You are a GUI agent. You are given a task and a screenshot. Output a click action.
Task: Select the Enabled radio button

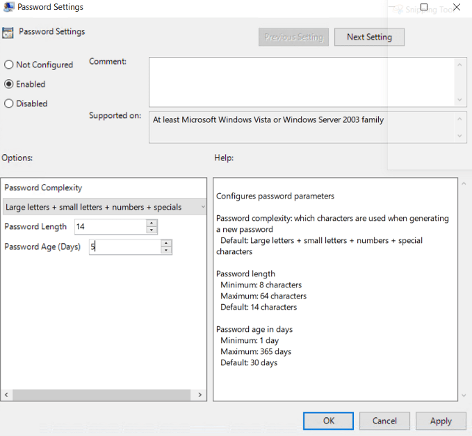click(x=9, y=84)
